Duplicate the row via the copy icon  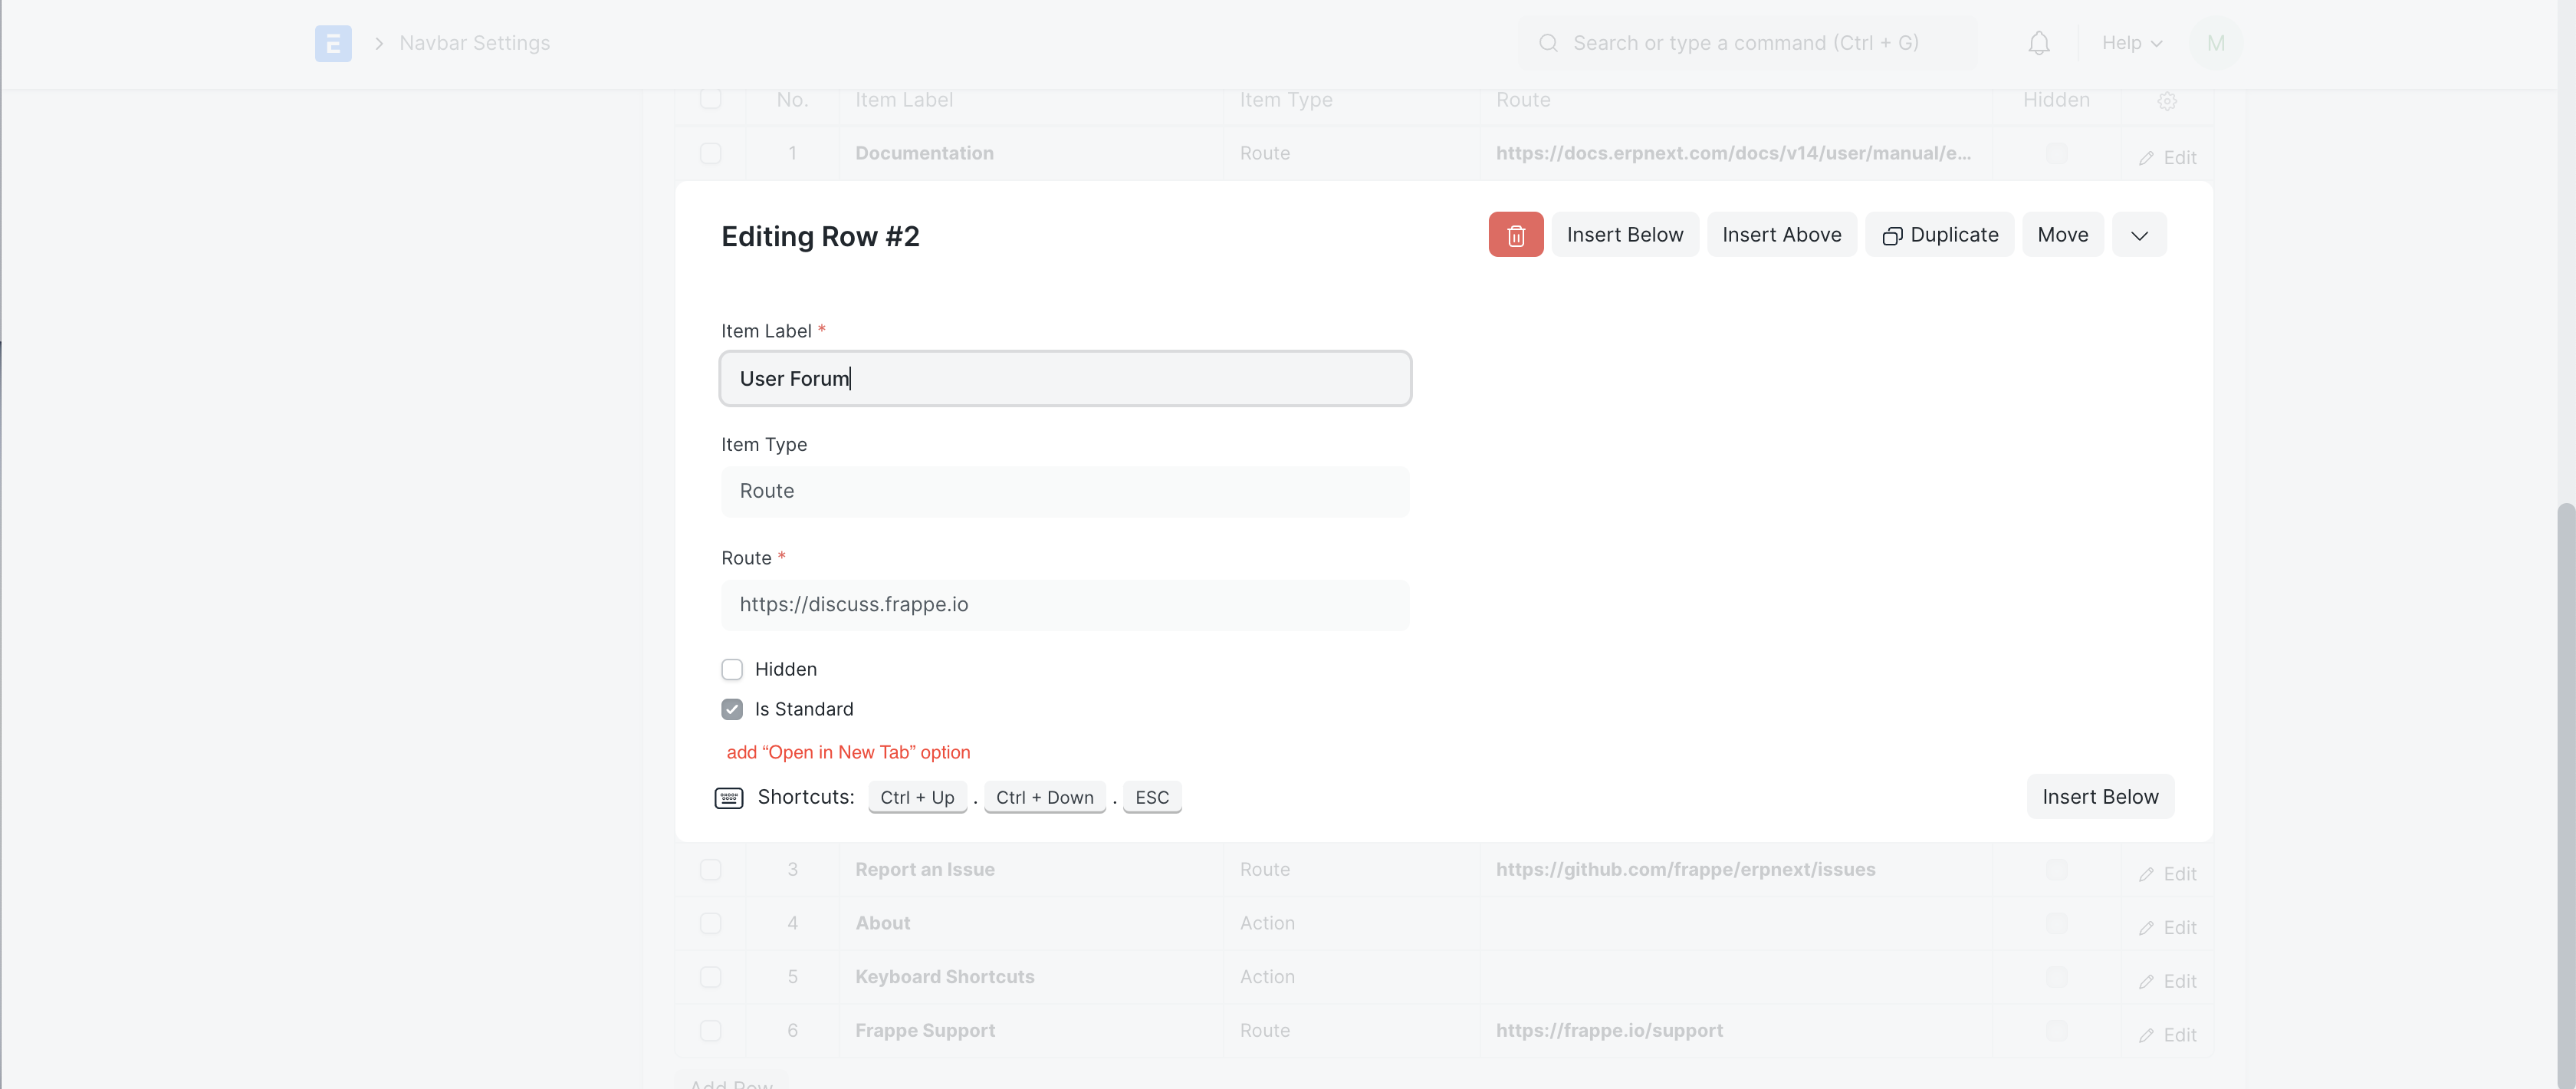1893,235
